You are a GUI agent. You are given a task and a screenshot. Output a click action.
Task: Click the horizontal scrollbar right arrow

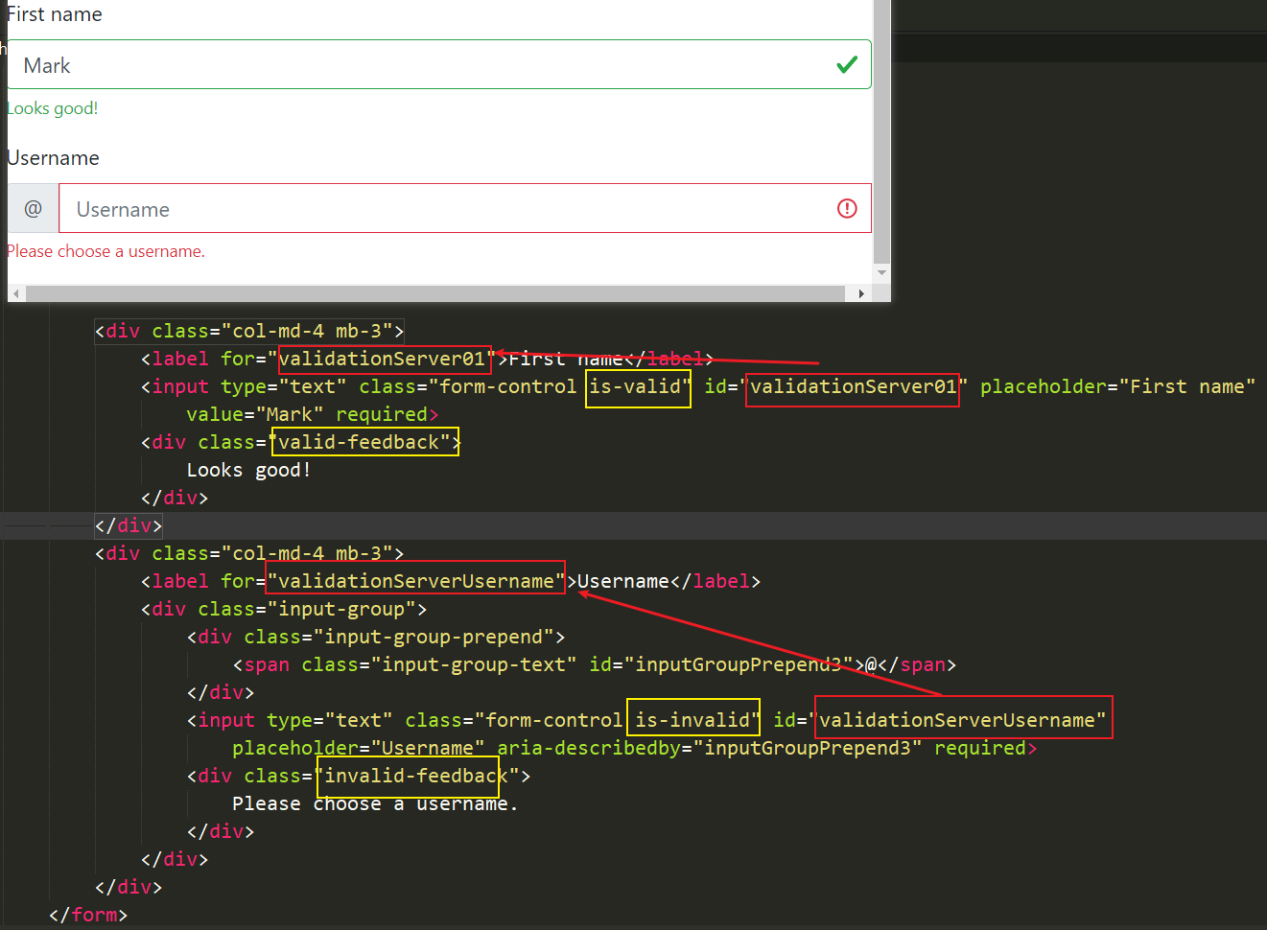(861, 293)
